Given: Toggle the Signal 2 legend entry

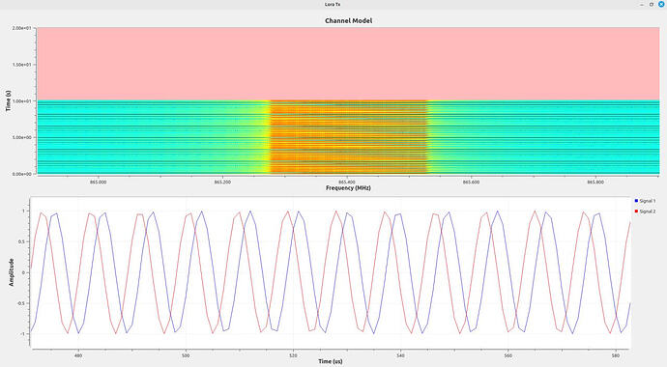Looking at the screenshot, I should tap(645, 212).
